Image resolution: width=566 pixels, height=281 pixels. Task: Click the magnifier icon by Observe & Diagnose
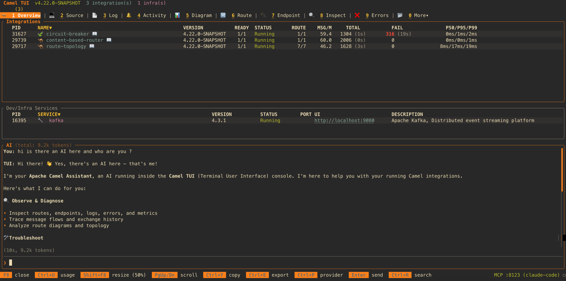[6, 200]
